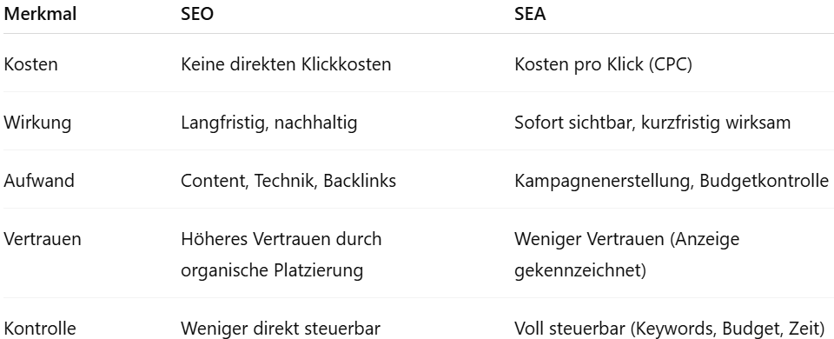Click the SEO column header
The image size is (834, 339).
pyautogui.click(x=197, y=15)
